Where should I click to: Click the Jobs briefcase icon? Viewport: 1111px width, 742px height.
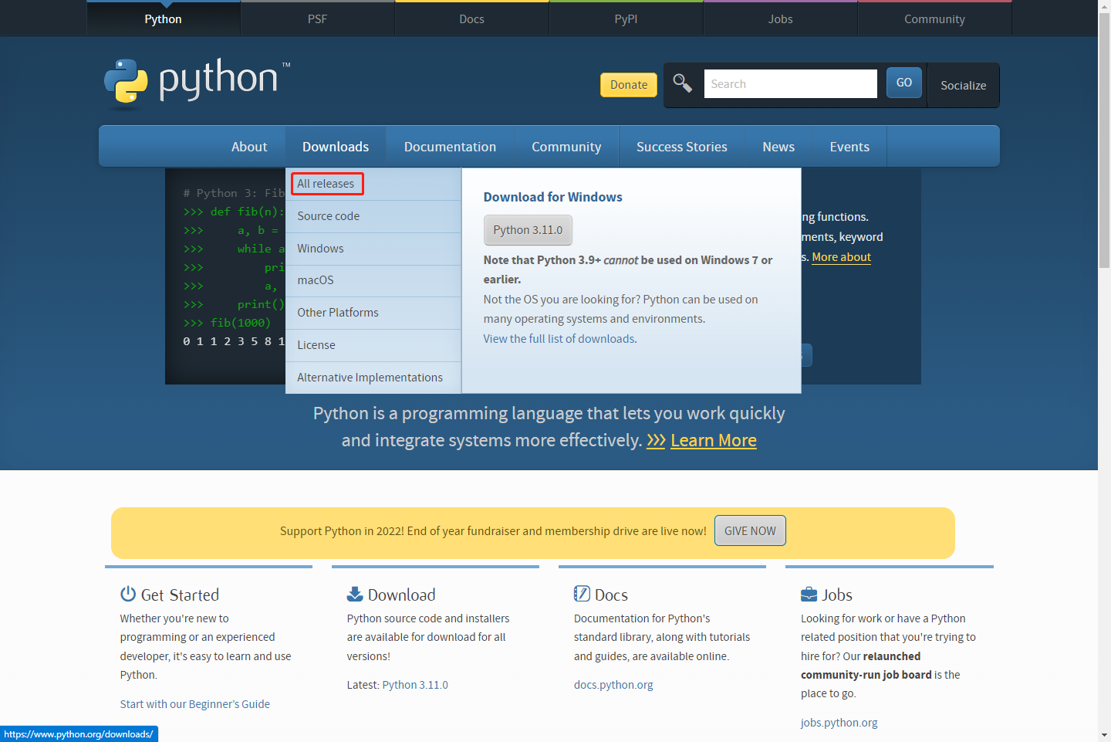coord(808,593)
